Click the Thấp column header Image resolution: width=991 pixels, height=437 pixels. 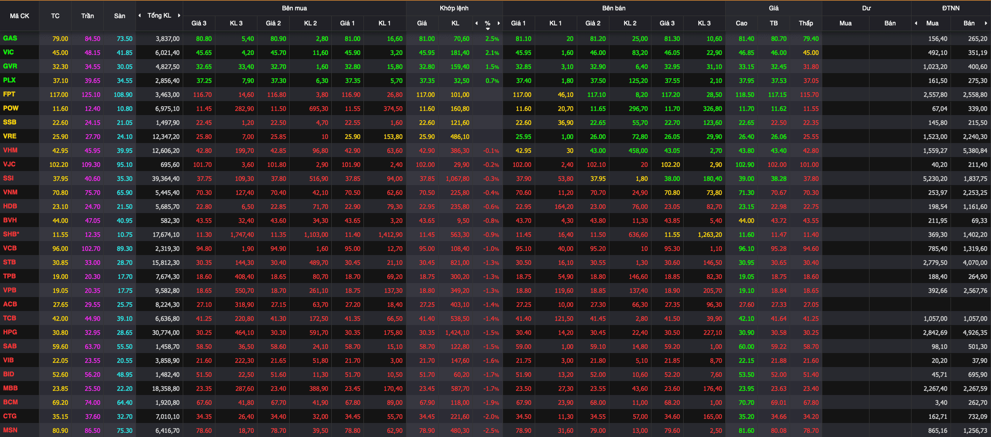806,23
